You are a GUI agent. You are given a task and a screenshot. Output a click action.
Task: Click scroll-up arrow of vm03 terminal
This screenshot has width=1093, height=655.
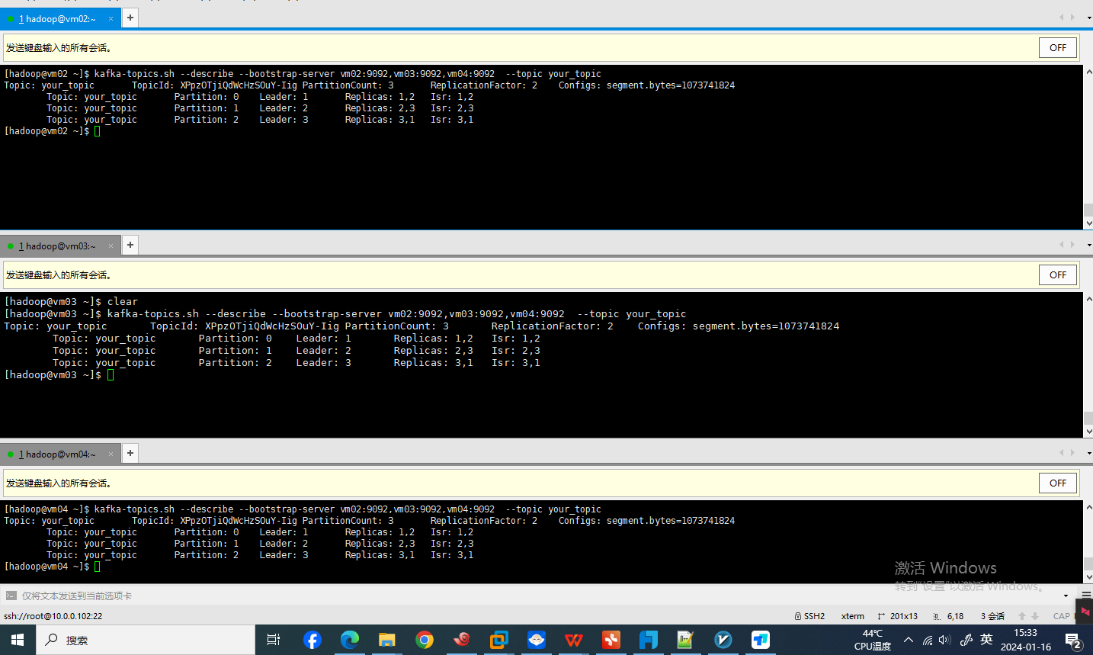[1088, 298]
